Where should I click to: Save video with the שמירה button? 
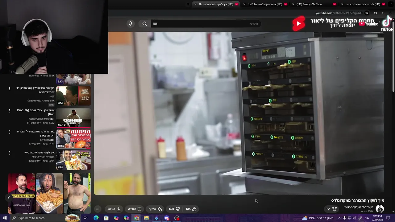[135, 209]
